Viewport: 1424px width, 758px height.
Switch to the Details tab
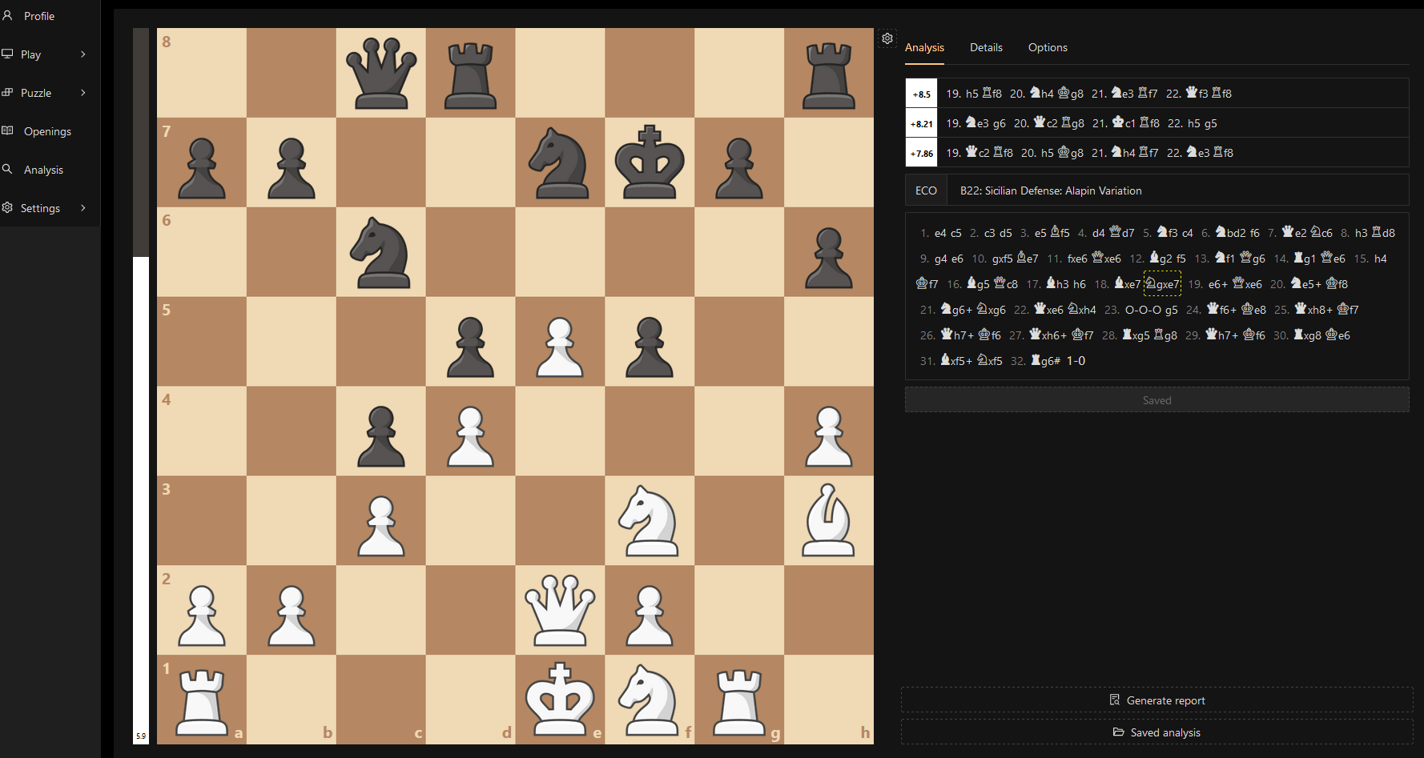986,48
